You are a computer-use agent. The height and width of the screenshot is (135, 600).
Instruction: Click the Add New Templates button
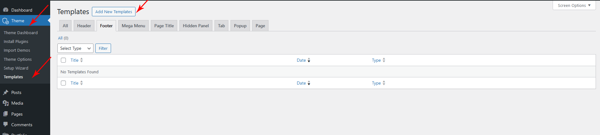coord(114,12)
